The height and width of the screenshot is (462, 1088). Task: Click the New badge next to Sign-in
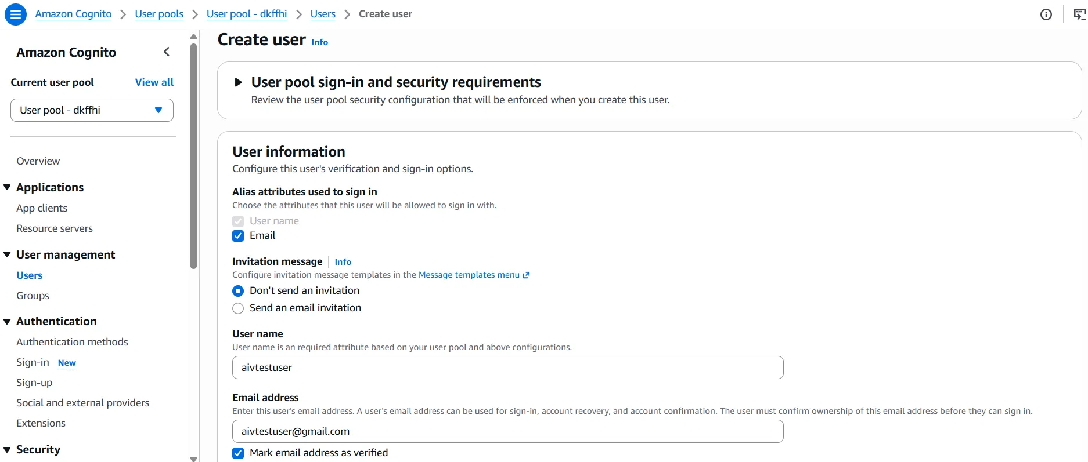[67, 363]
